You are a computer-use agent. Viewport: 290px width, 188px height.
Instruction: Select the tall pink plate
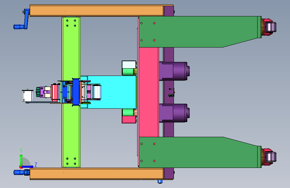(x=149, y=92)
